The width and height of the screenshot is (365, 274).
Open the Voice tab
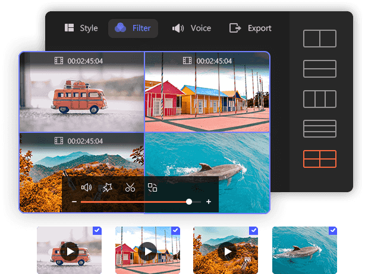[x=191, y=28]
